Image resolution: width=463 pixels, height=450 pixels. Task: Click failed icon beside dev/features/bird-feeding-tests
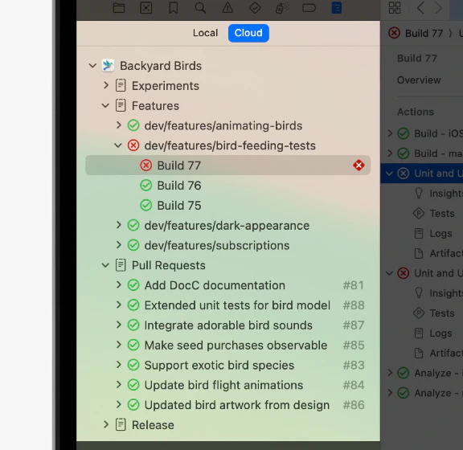pyautogui.click(x=133, y=145)
